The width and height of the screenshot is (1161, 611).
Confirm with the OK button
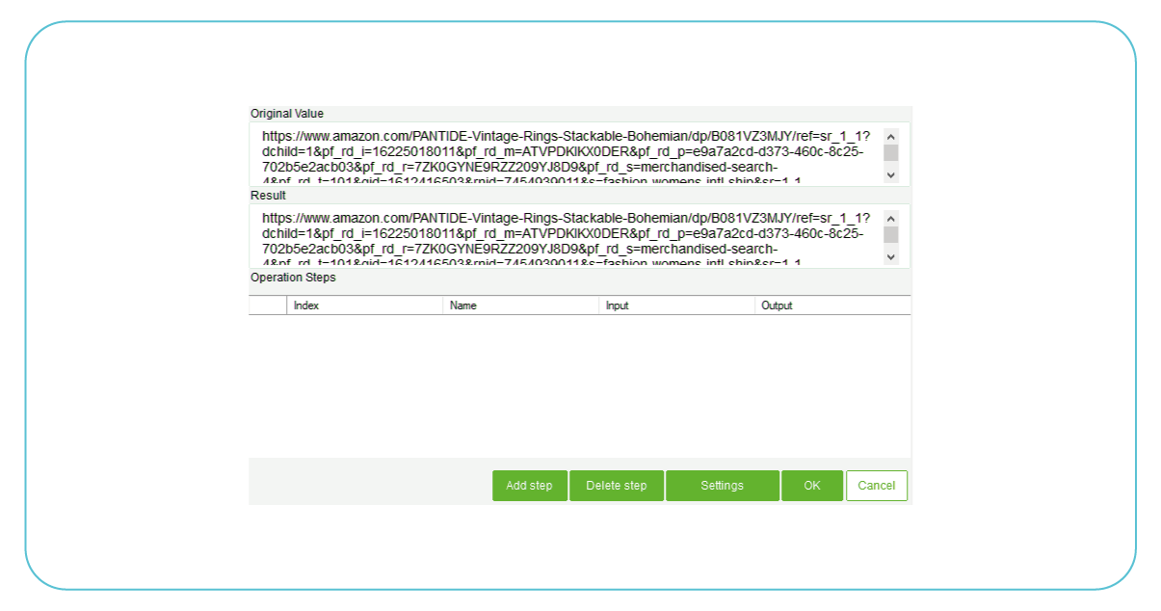coord(812,486)
